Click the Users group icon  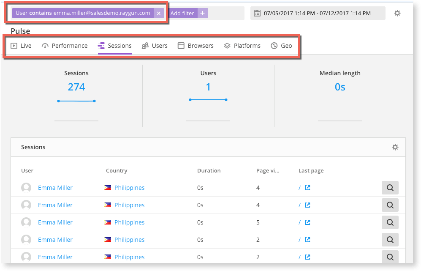145,45
